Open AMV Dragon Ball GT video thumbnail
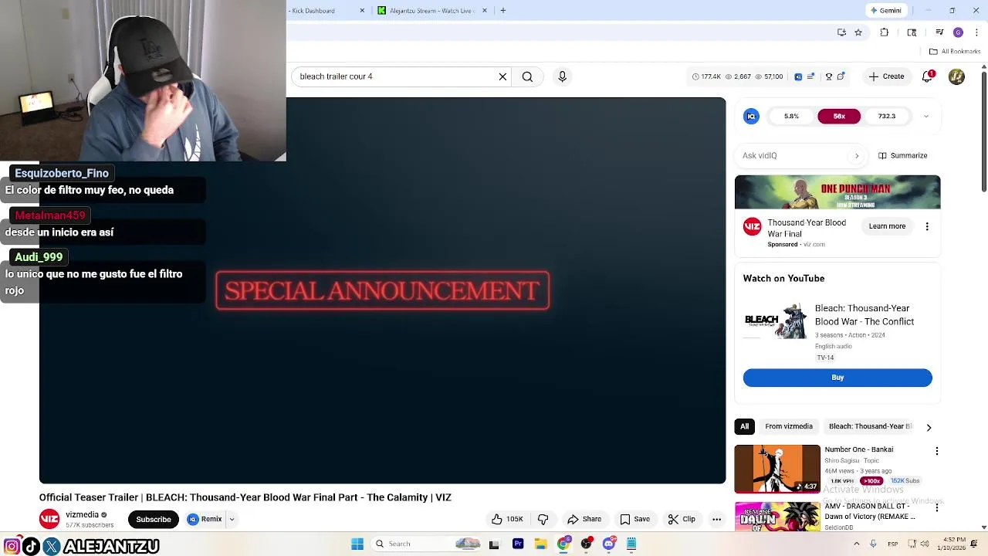The image size is (988, 556). coord(777,516)
